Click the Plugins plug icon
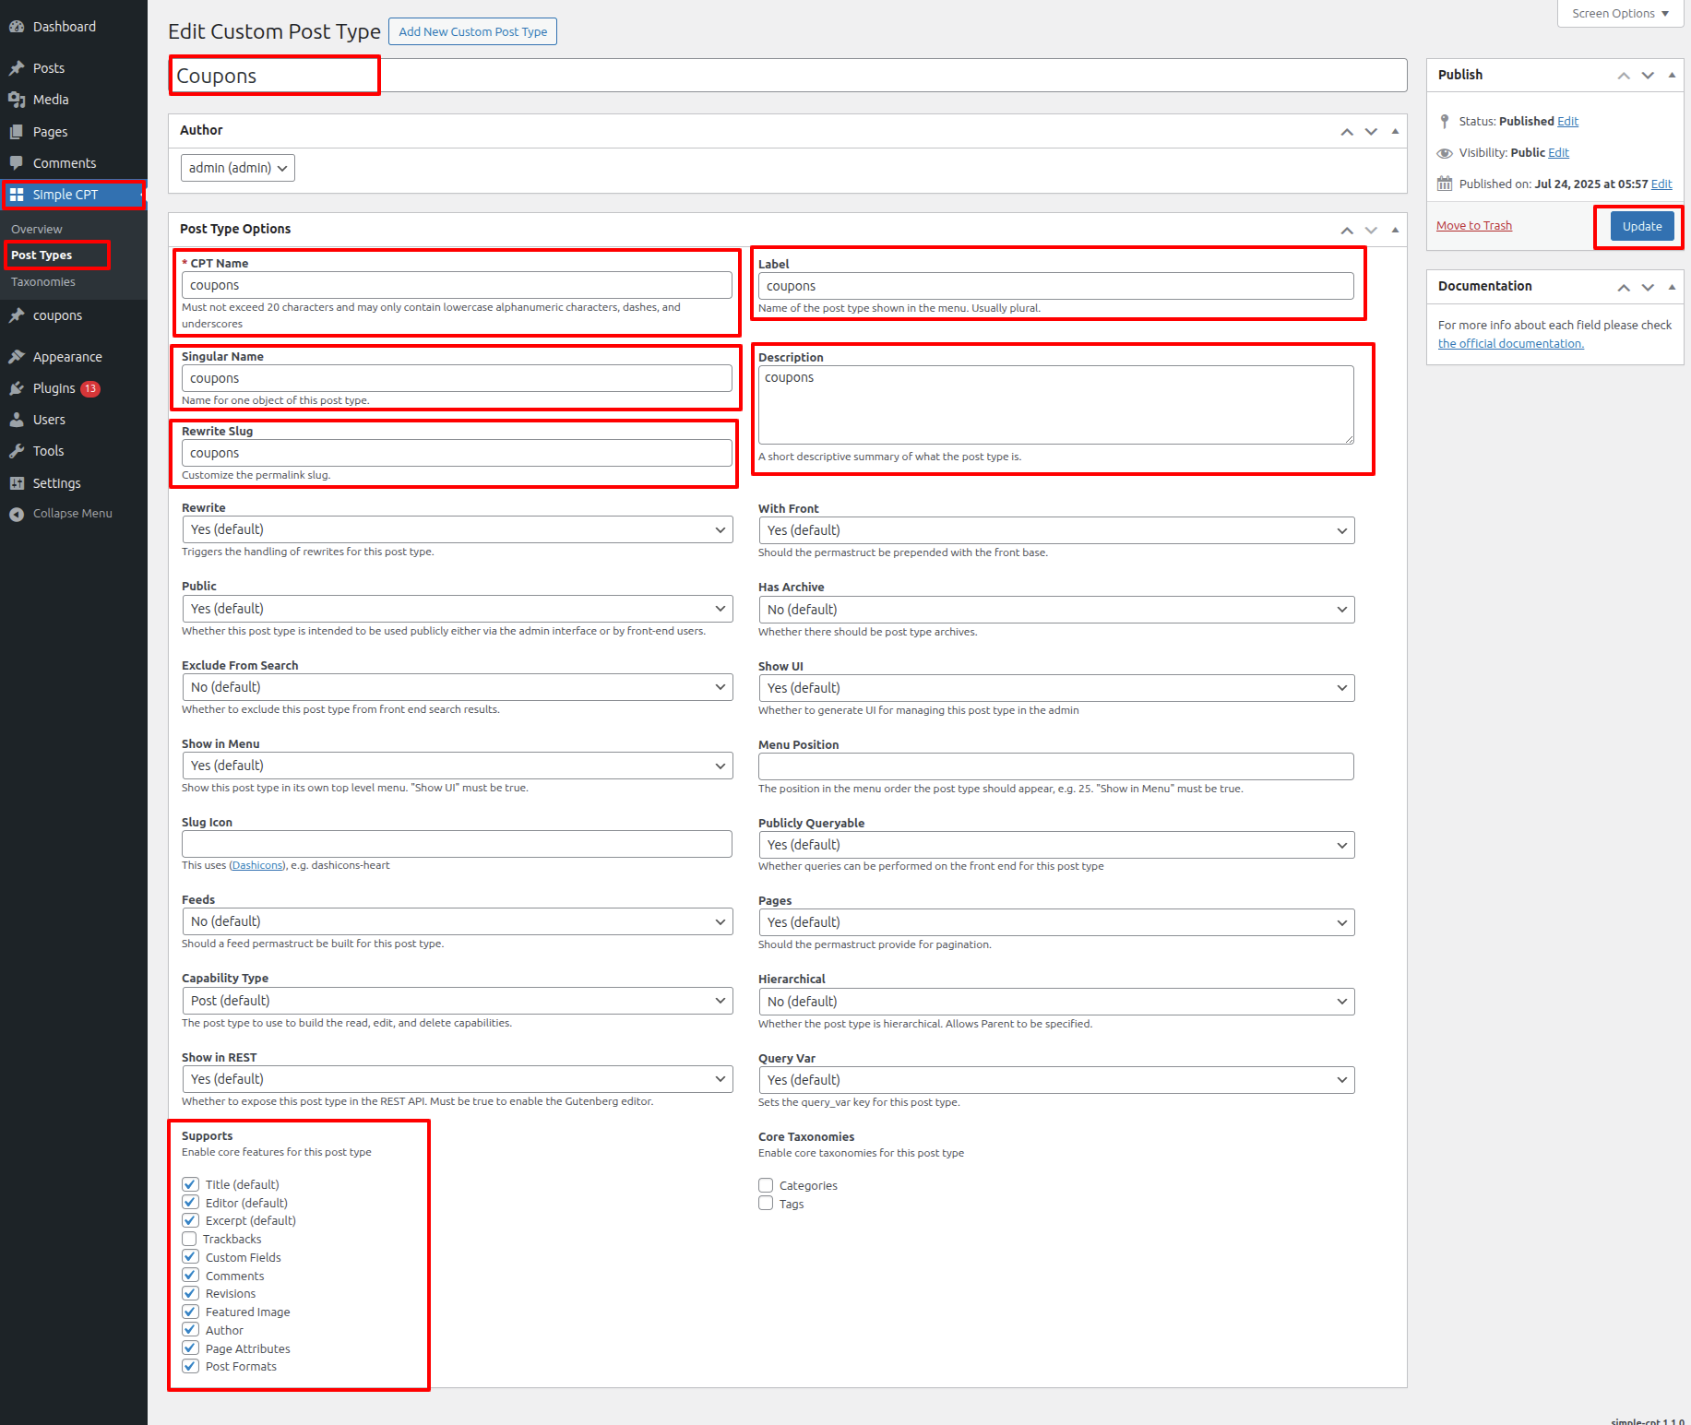The image size is (1691, 1425). point(17,388)
